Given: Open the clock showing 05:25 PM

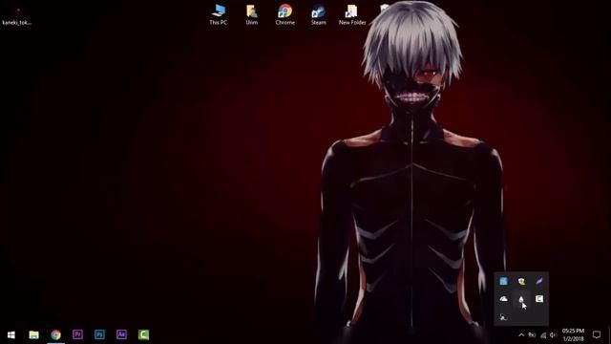Looking at the screenshot, I should [573, 335].
